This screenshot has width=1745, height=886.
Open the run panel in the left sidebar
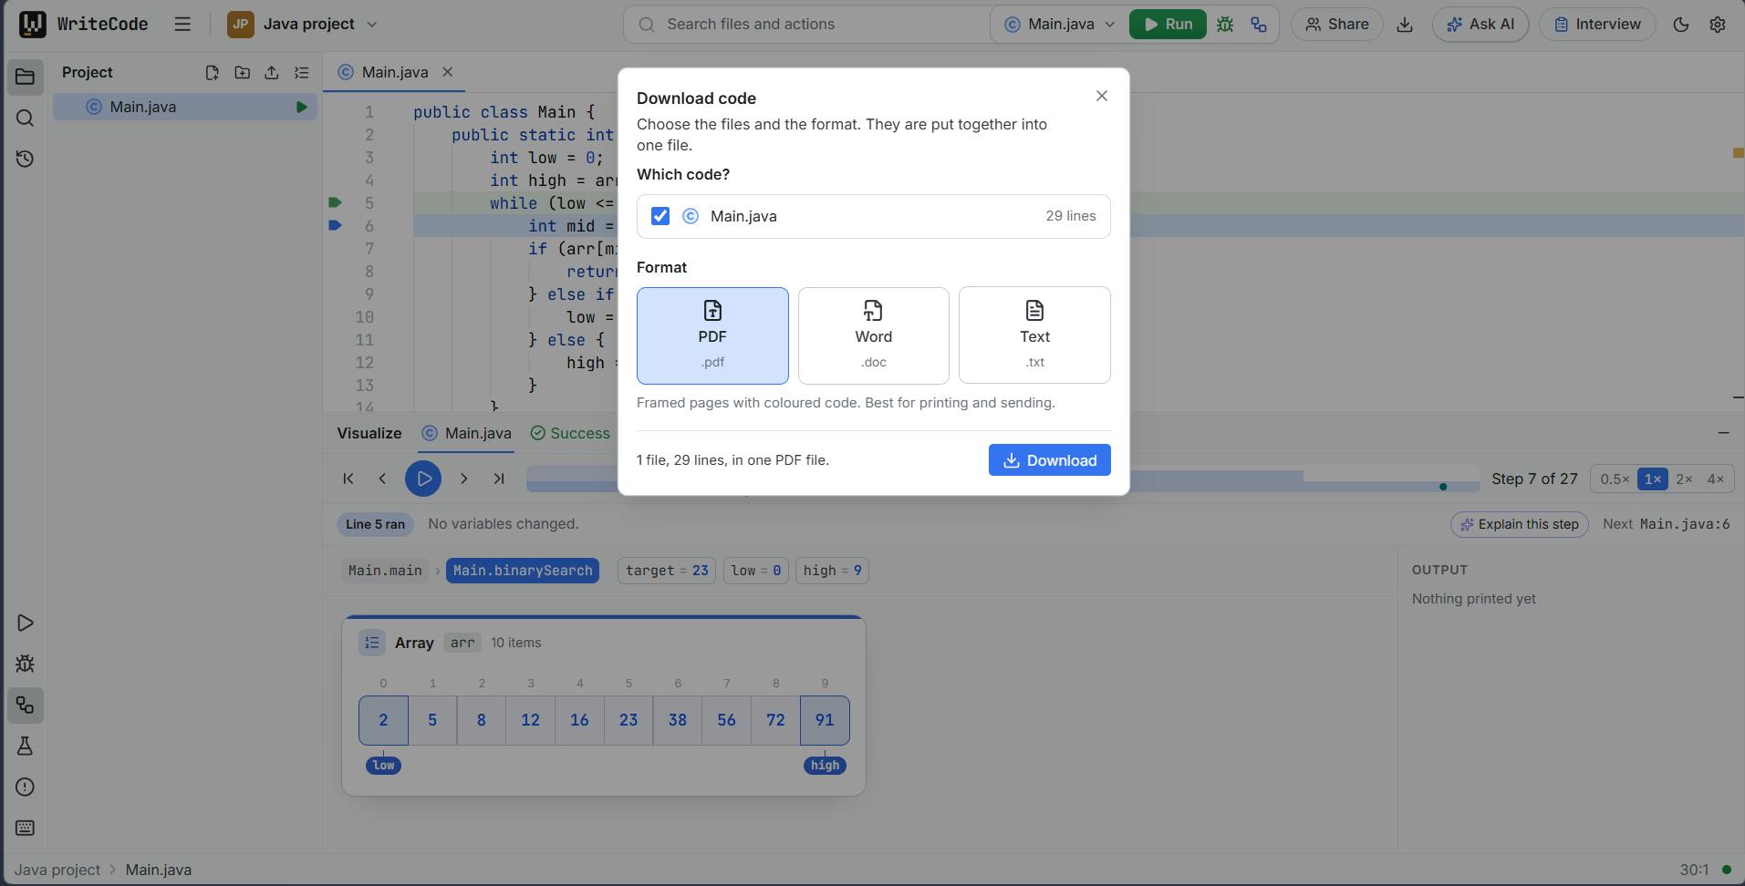click(x=26, y=623)
